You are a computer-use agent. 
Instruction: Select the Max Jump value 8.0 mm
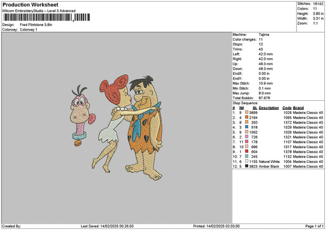point(265,93)
